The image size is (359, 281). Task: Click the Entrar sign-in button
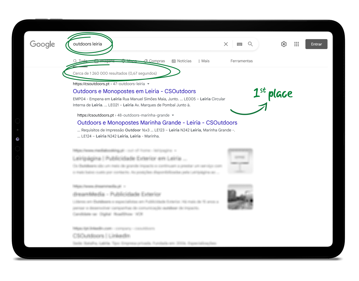(316, 44)
